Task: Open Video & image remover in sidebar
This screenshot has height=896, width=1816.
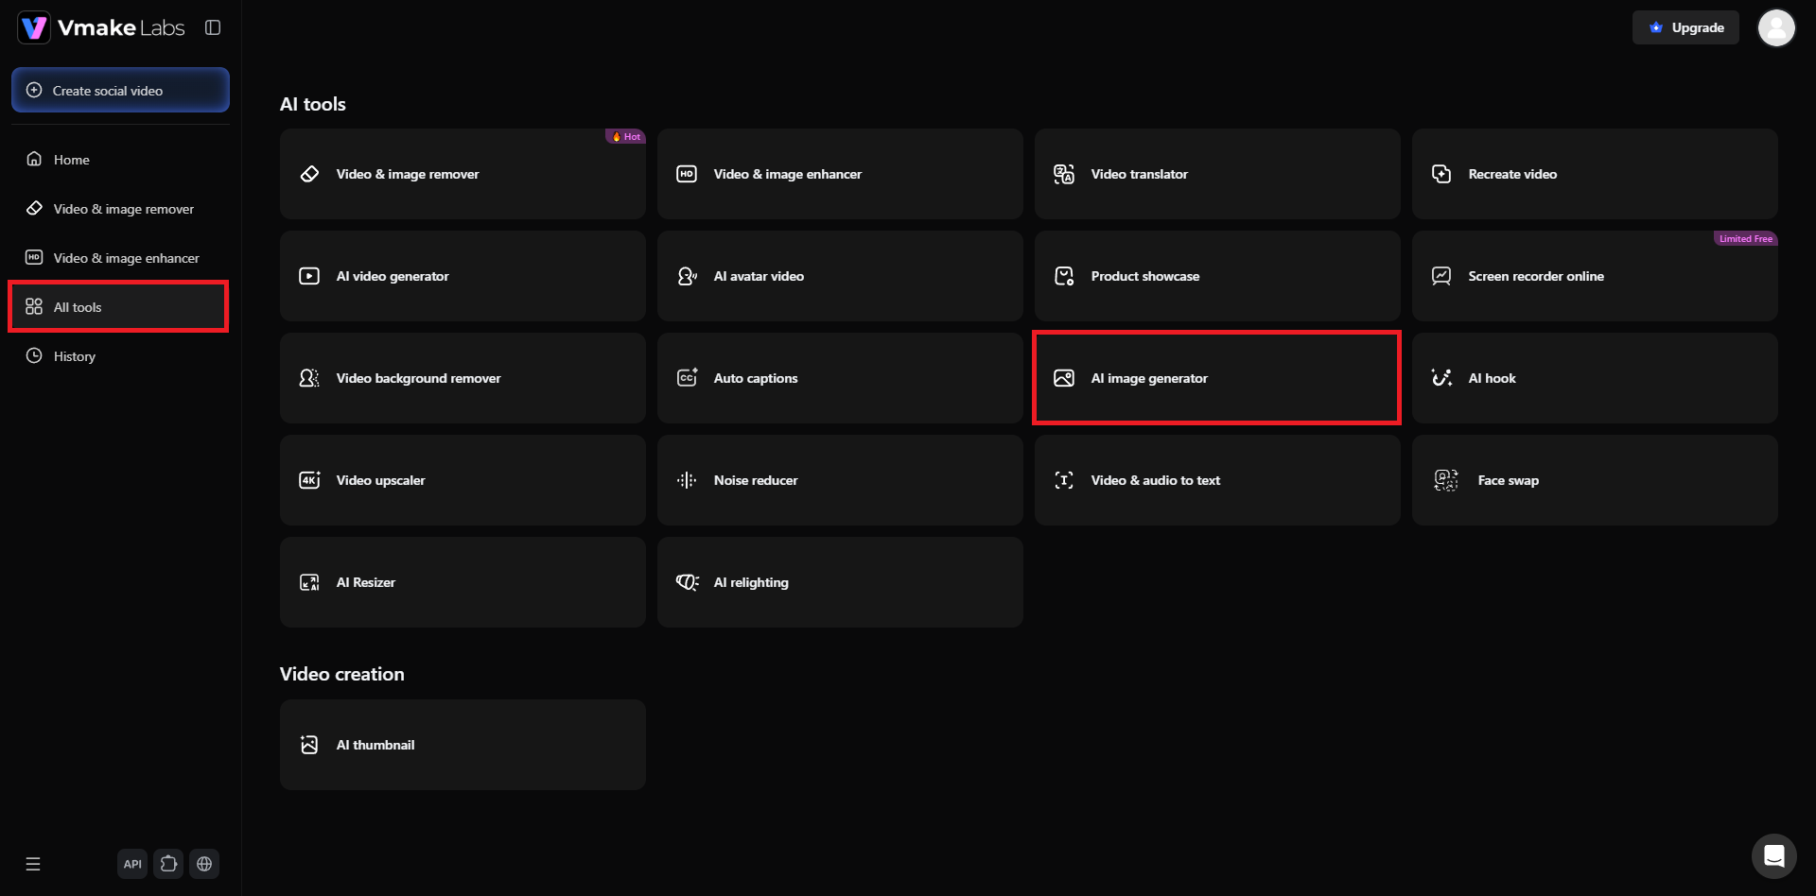Action: [x=119, y=209]
